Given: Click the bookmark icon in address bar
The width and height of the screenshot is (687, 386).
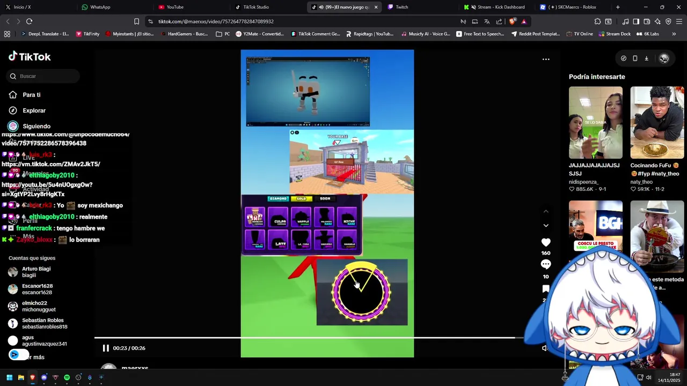Looking at the screenshot, I should [136, 21].
